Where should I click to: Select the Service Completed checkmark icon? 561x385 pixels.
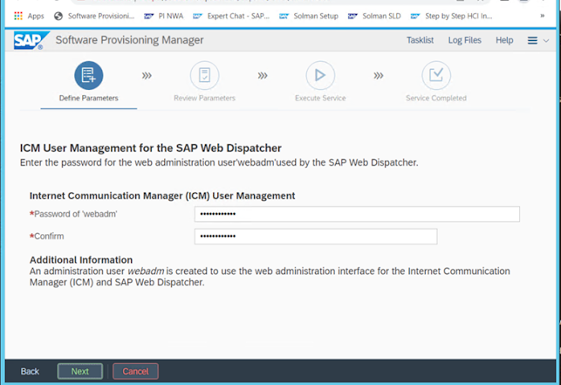436,76
